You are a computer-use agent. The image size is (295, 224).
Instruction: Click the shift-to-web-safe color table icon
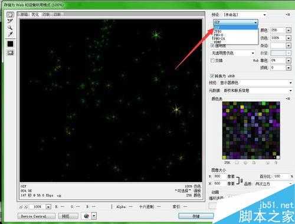click(245, 163)
